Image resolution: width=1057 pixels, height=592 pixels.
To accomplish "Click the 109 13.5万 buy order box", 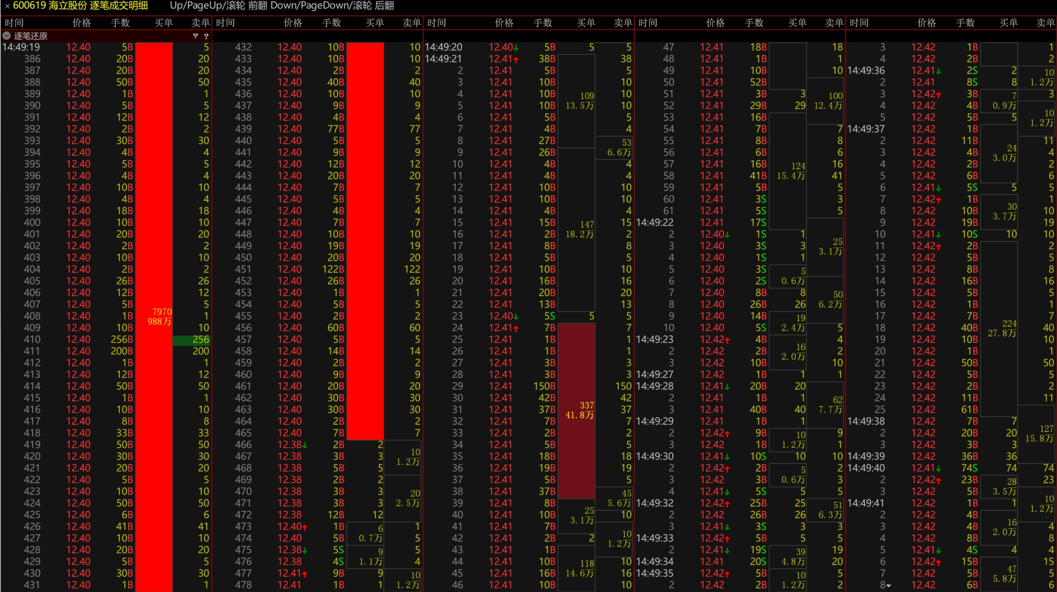I will (x=576, y=101).
